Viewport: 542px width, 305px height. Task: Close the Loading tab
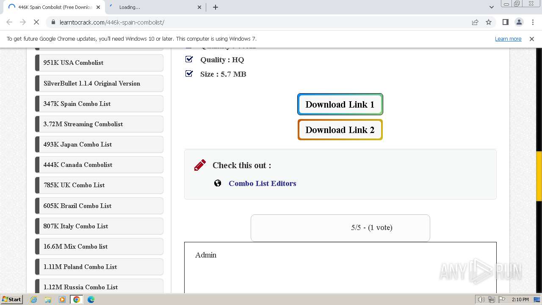pyautogui.click(x=200, y=7)
